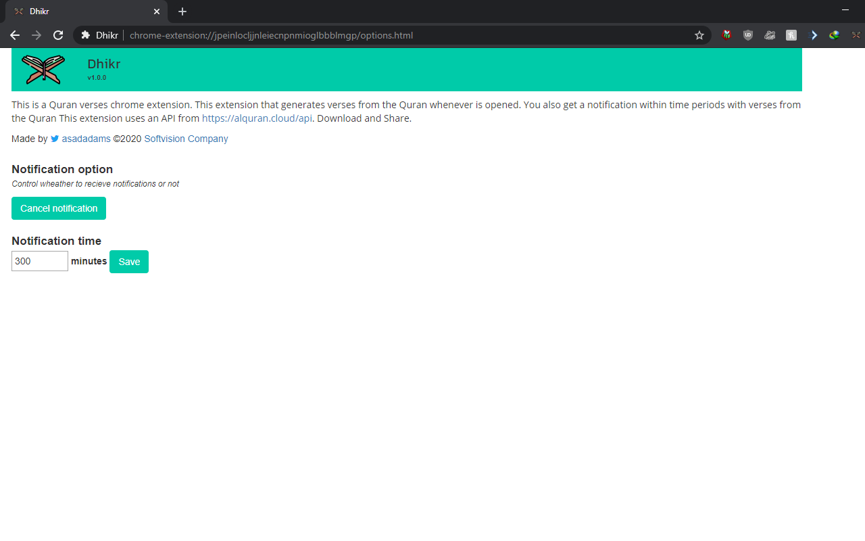The height and width of the screenshot is (541, 865).
Task: Open the uBlock Origin shield extension
Action: tap(748, 35)
